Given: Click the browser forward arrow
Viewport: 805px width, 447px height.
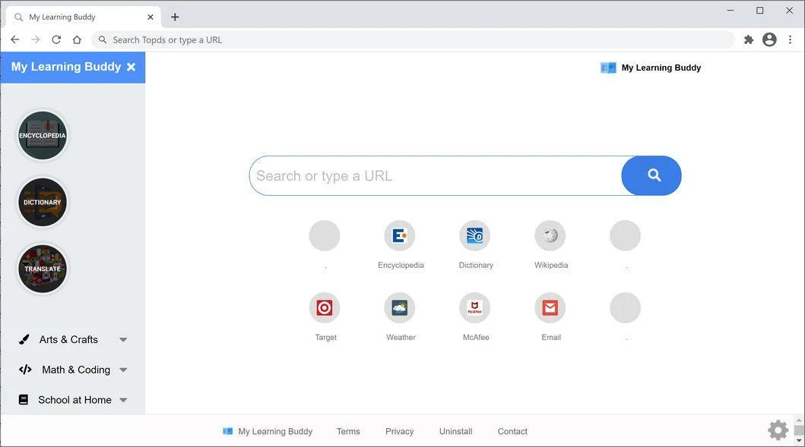Looking at the screenshot, I should point(36,39).
